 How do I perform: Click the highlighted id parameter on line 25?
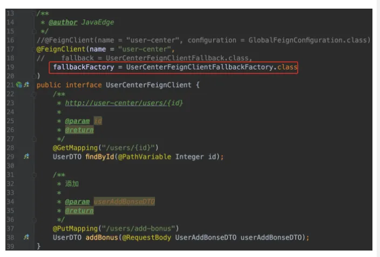pyautogui.click(x=98, y=121)
